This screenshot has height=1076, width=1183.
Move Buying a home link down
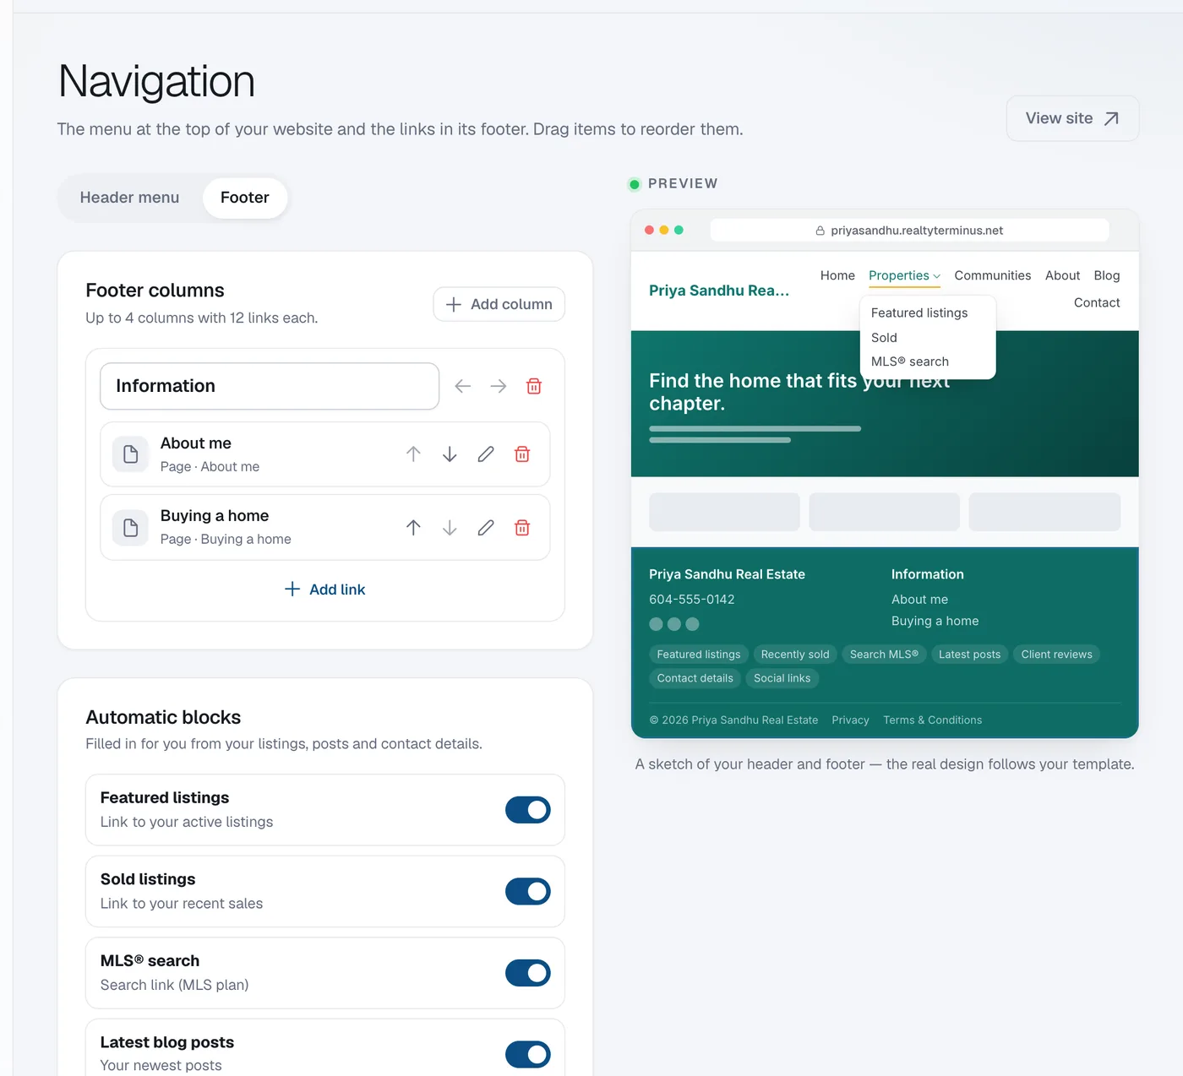pyautogui.click(x=450, y=528)
